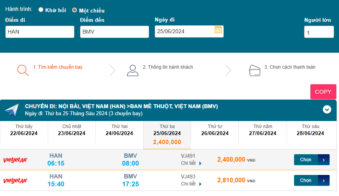
Task: Click the Vietjet Air logo for flight VJ491
Action: [15, 160]
